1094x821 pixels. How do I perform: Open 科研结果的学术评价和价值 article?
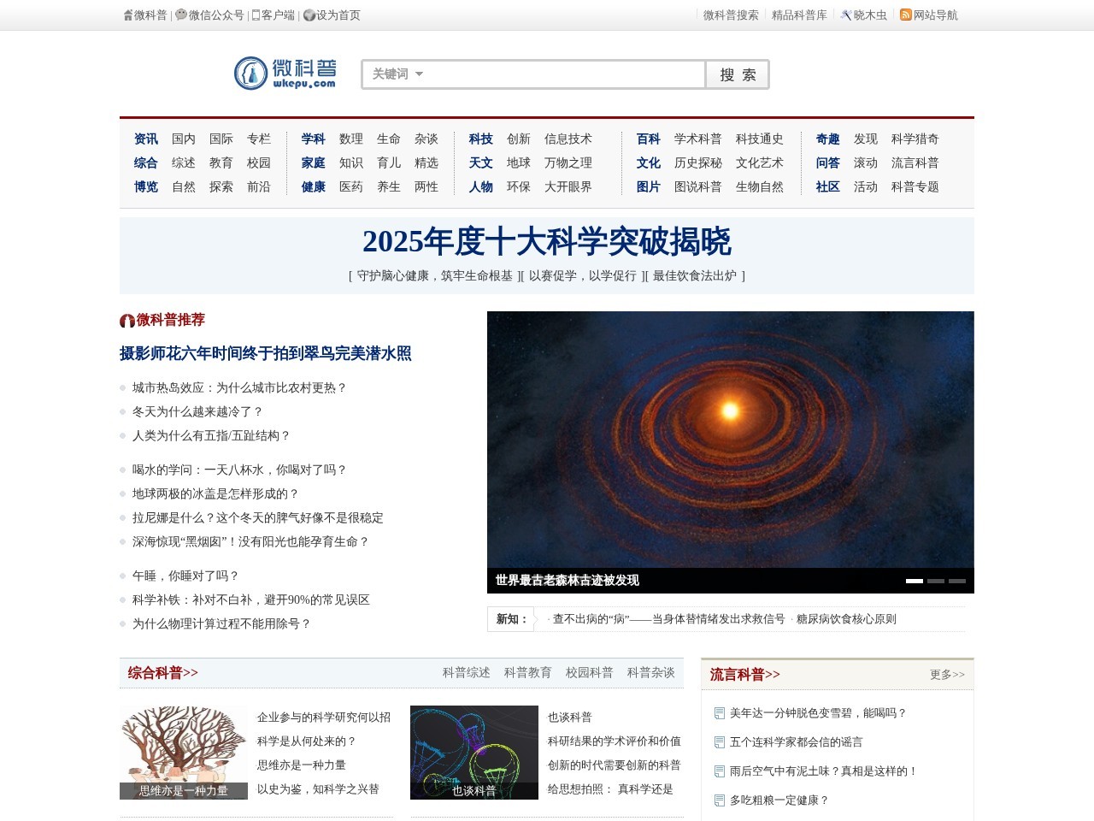coord(615,741)
